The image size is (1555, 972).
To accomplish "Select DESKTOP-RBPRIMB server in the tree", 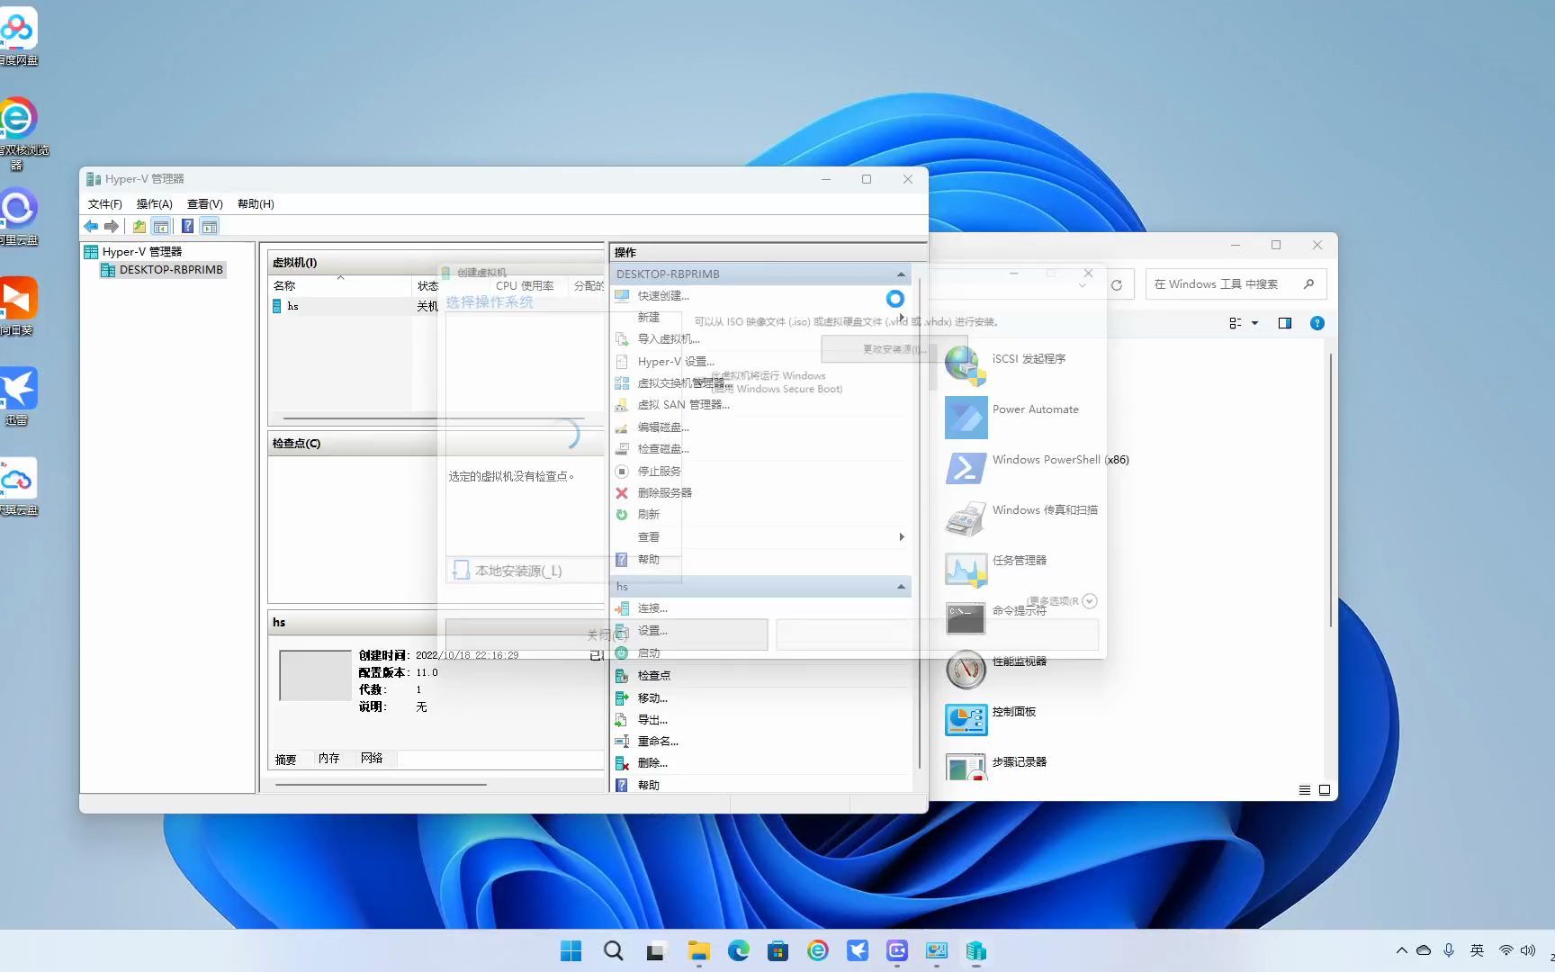I will click(162, 270).
